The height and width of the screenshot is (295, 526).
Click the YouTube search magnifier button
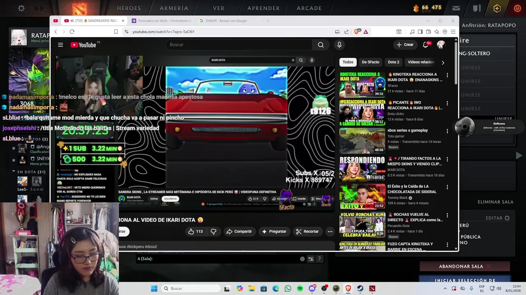tap(321, 45)
